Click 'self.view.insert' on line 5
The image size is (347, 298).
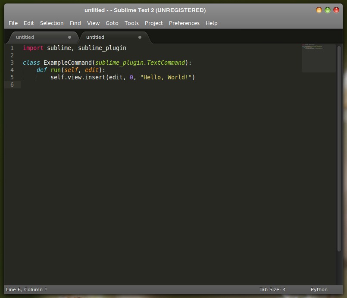[x=78, y=77]
